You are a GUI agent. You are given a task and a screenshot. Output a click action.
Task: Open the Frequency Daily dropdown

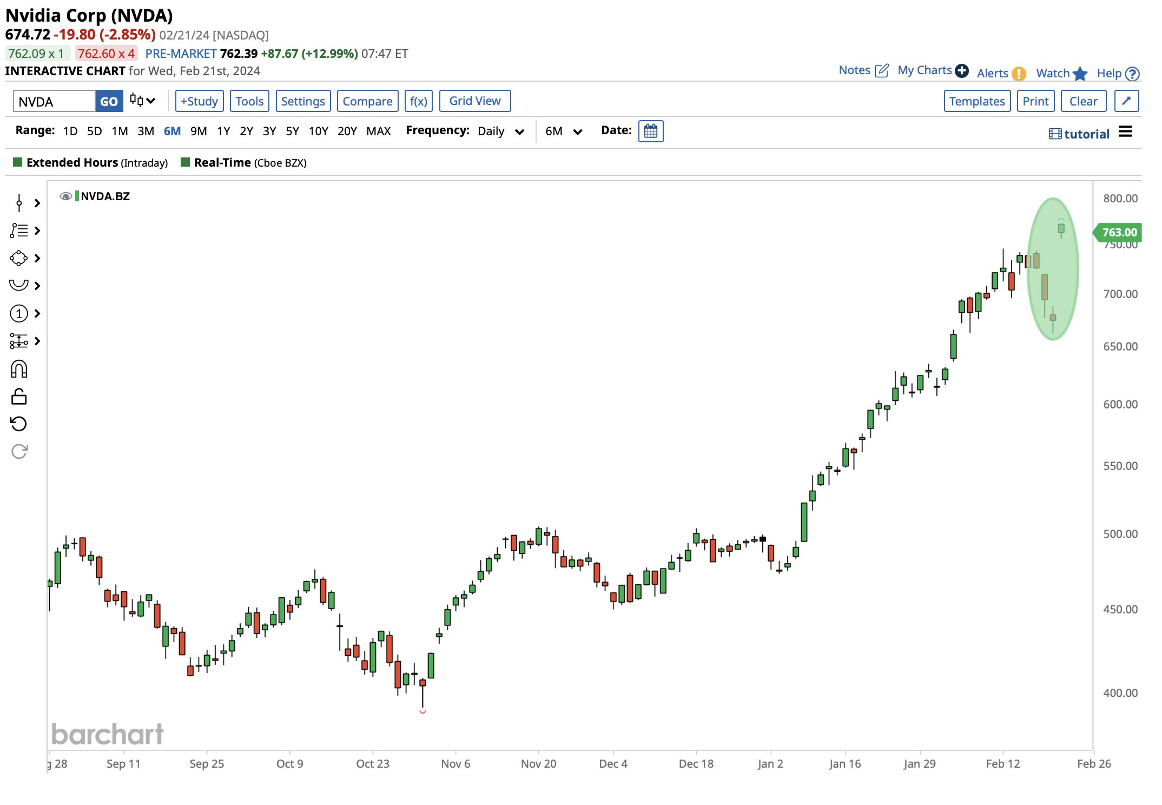[x=501, y=131]
